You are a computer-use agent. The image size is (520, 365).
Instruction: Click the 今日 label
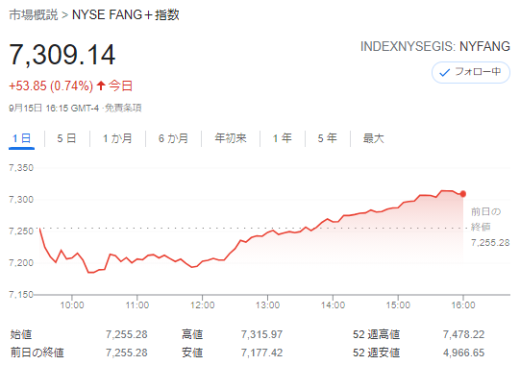point(121,85)
